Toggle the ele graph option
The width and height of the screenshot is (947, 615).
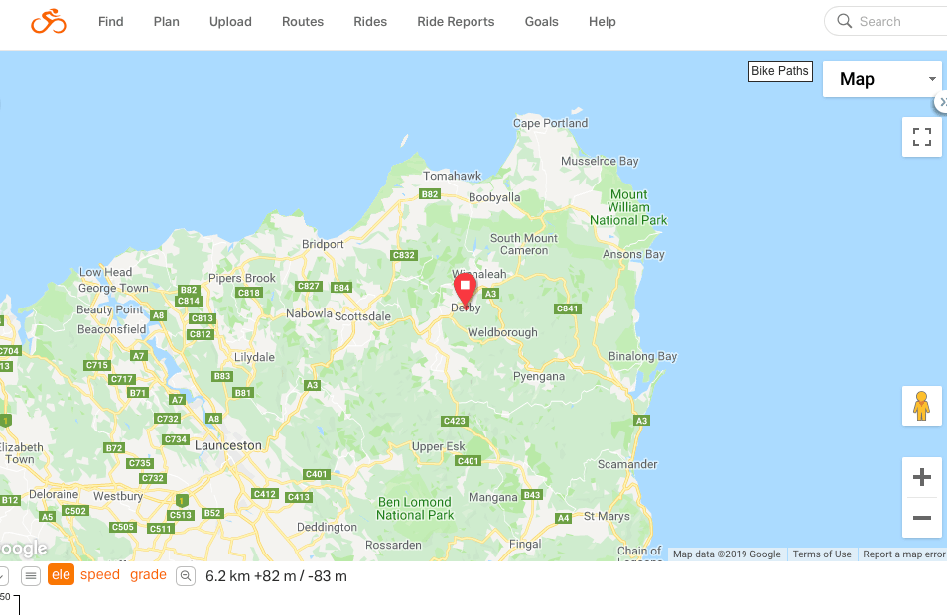(x=61, y=574)
